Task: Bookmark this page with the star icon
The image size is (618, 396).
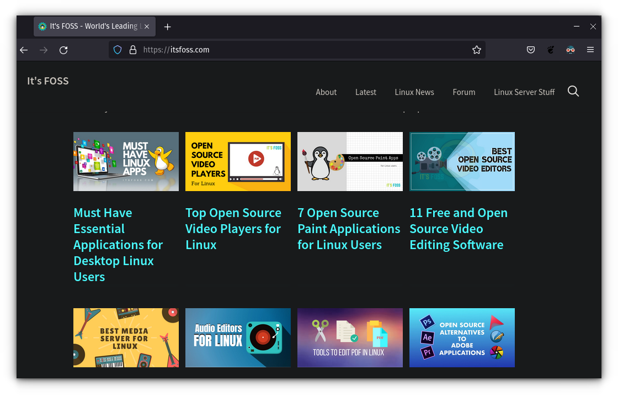Action: click(x=477, y=50)
